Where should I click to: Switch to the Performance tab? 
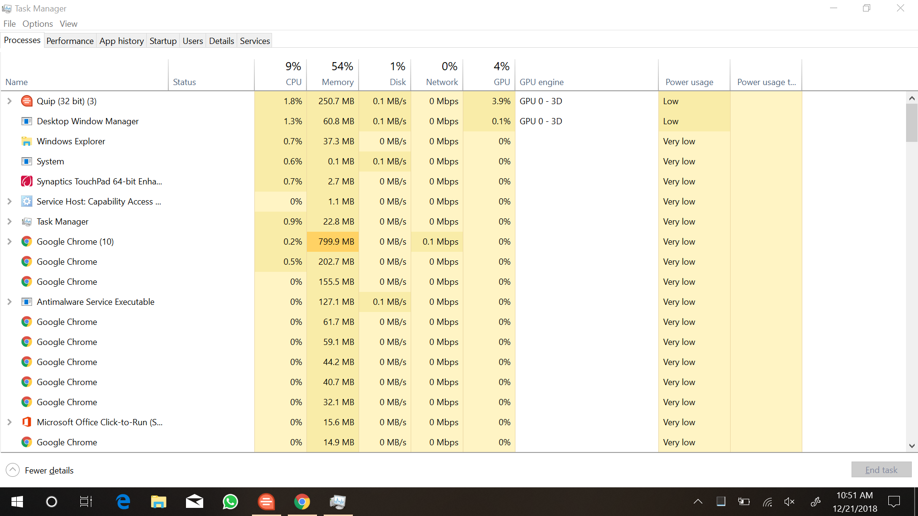[70, 41]
